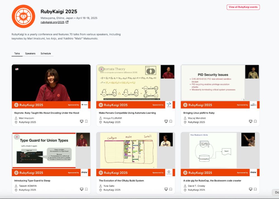Click the location pin icon under Mari Imaizumi
Viewport: 279px width, 199px height.
(16, 122)
